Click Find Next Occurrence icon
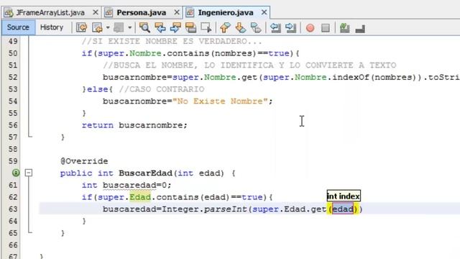The height and width of the screenshot is (259, 460). [175, 27]
